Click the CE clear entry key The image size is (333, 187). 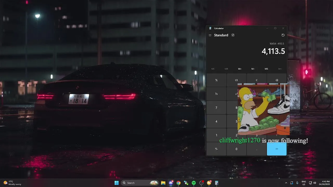click(236, 80)
